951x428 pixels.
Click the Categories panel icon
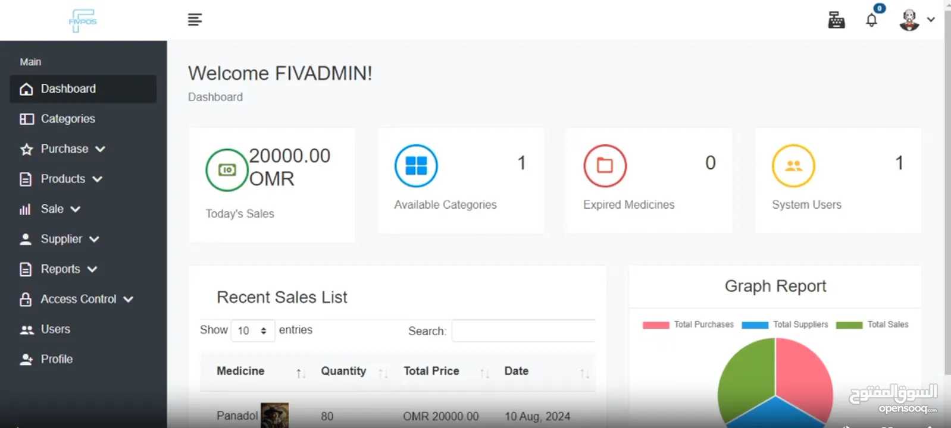[x=26, y=119]
